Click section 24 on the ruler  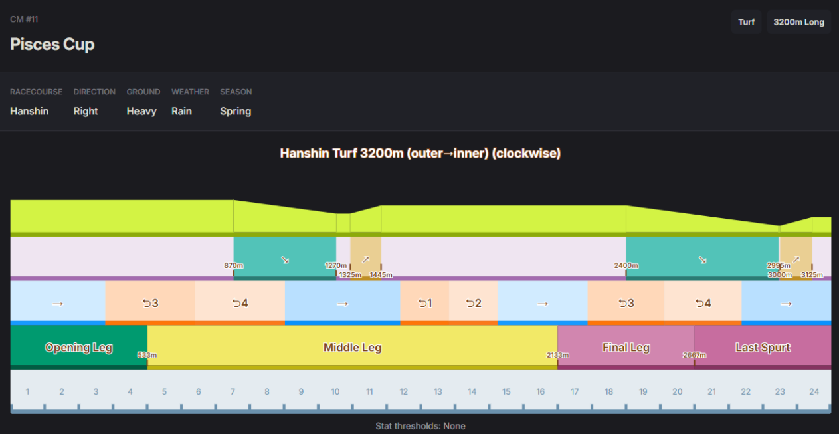coord(814,391)
